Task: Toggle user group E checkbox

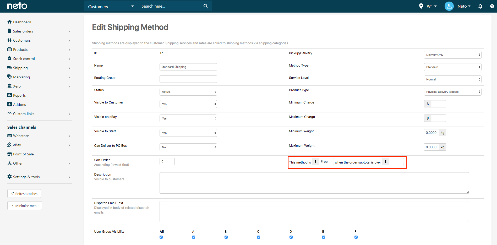Action: click(x=324, y=237)
